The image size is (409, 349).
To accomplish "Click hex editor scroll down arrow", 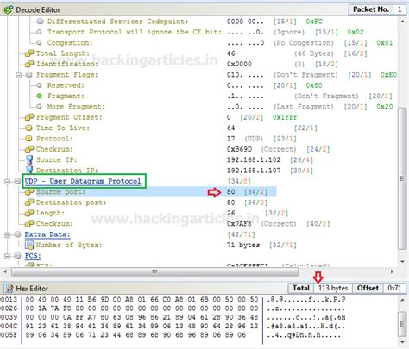I will (x=402, y=342).
